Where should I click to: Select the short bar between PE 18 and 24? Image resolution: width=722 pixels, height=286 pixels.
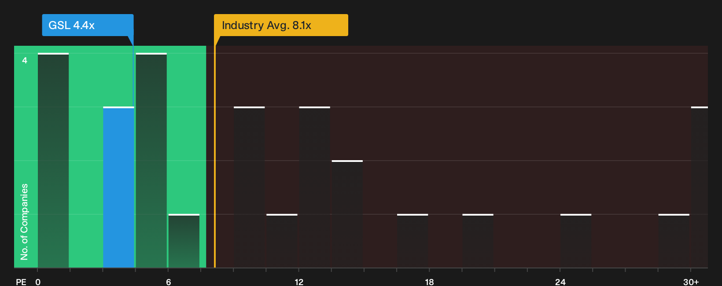click(478, 241)
